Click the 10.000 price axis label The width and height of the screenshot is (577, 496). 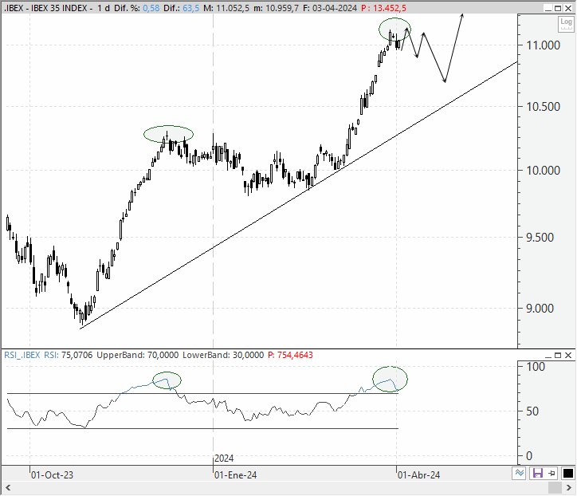544,171
